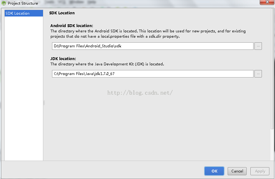The height and width of the screenshot is (179, 275).
Task: Click the blog.csdn.net watermark text
Action: pyautogui.click(x=140, y=93)
